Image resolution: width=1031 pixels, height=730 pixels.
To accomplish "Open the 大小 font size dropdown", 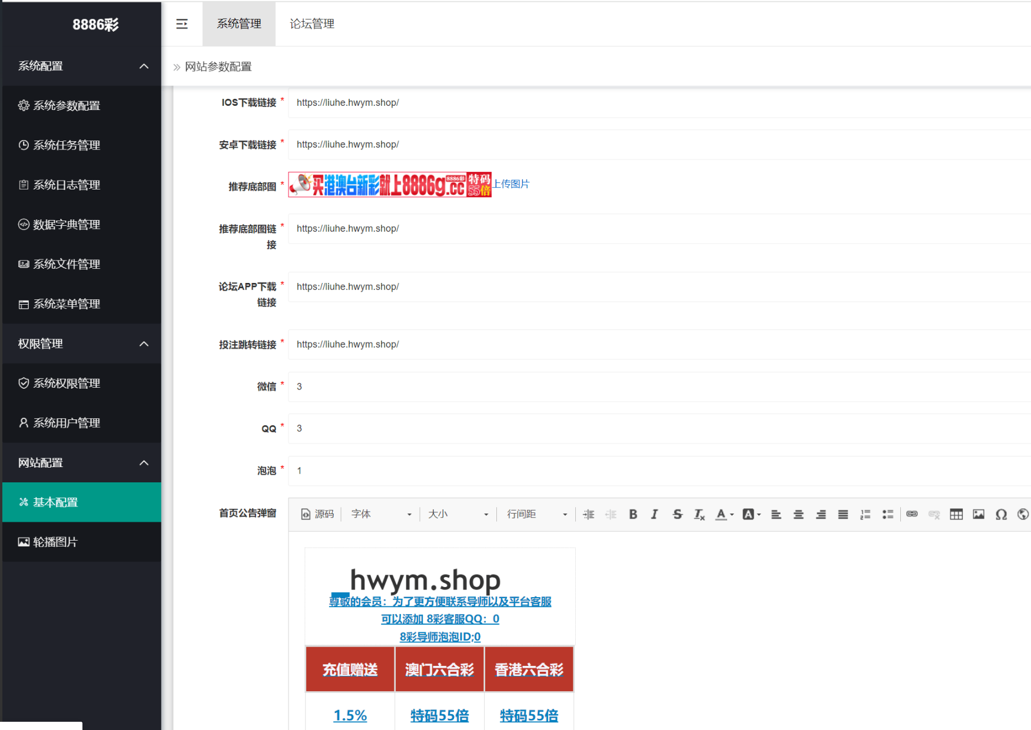I will [458, 514].
